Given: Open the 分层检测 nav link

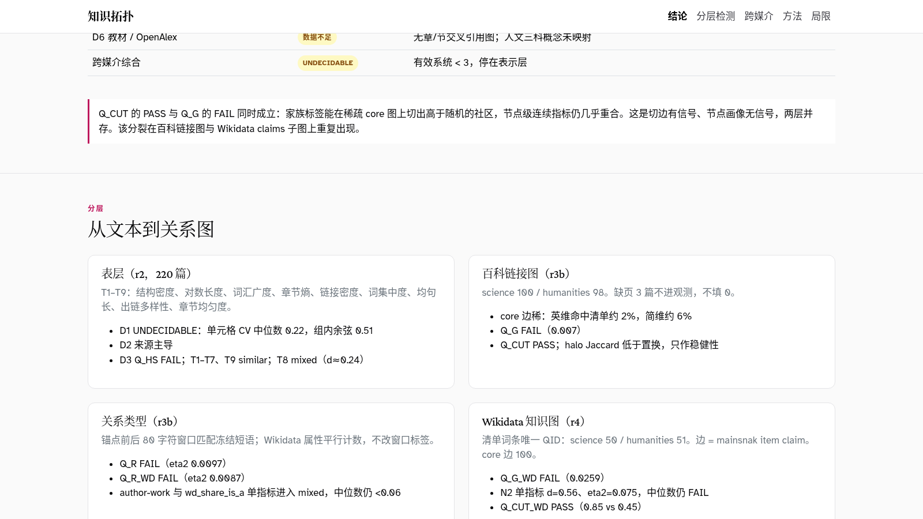Looking at the screenshot, I should click(715, 16).
